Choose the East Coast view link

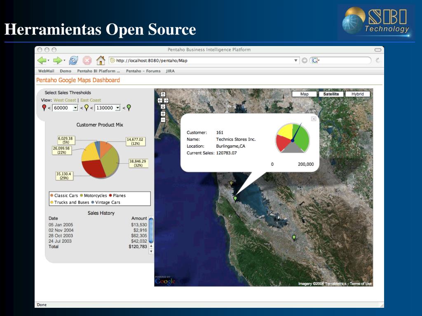[91, 100]
